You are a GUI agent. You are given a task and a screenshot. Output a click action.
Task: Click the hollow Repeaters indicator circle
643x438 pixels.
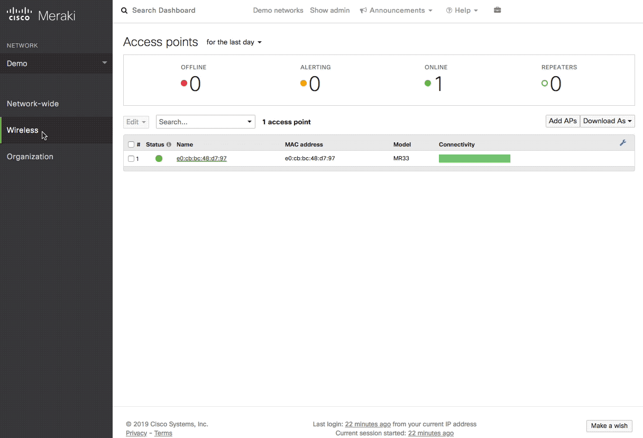click(x=545, y=83)
